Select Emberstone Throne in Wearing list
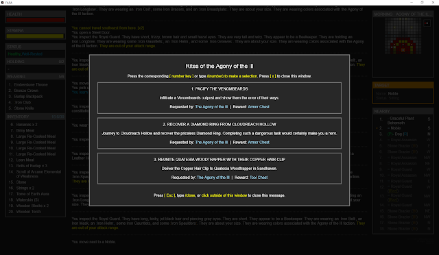This screenshot has height=255, width=439. pos(31,84)
